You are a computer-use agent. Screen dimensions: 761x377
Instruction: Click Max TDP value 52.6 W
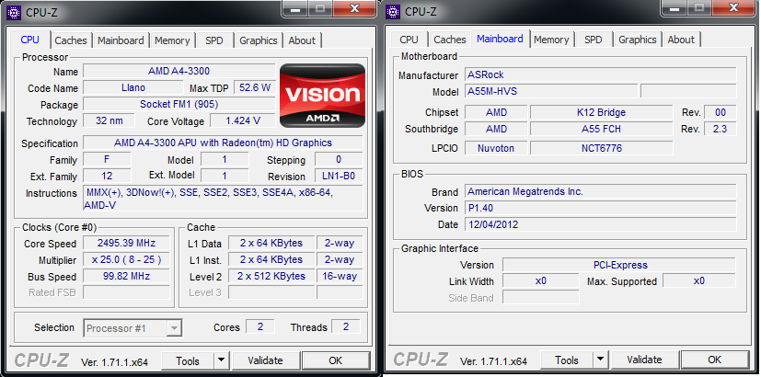click(x=255, y=88)
